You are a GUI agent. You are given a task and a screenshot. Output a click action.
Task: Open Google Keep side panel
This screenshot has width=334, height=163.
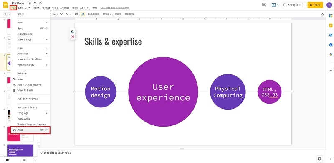click(331, 25)
